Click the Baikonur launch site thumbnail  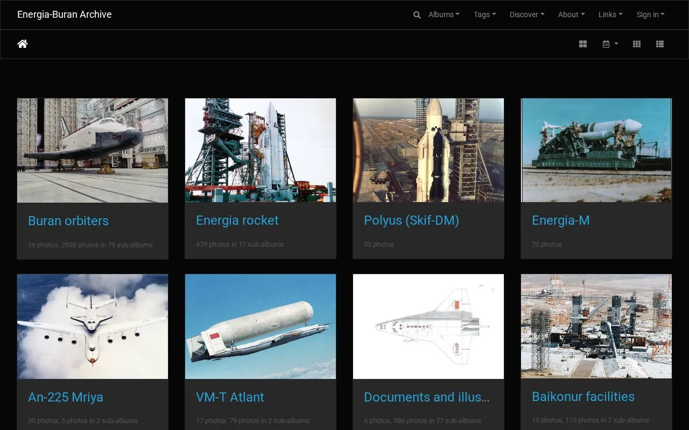pos(596,326)
